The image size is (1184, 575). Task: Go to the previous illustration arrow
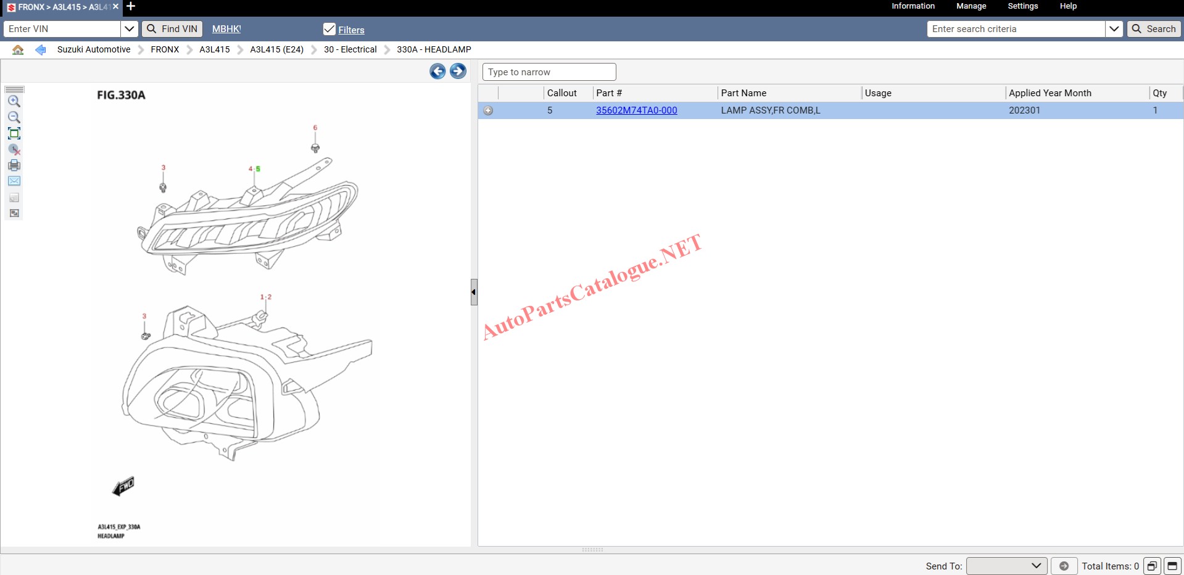coord(437,72)
